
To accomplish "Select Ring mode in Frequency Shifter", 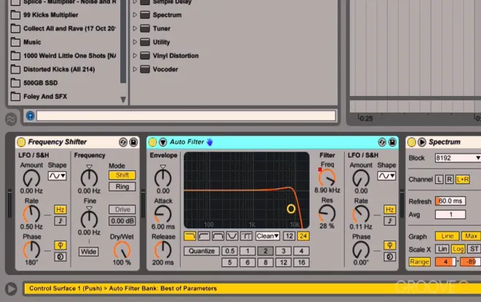I will point(122,186).
